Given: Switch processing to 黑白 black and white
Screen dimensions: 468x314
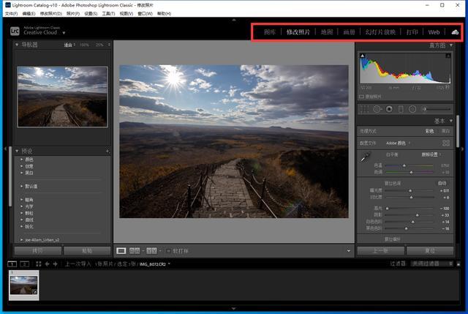Looking at the screenshot, I should (x=446, y=131).
